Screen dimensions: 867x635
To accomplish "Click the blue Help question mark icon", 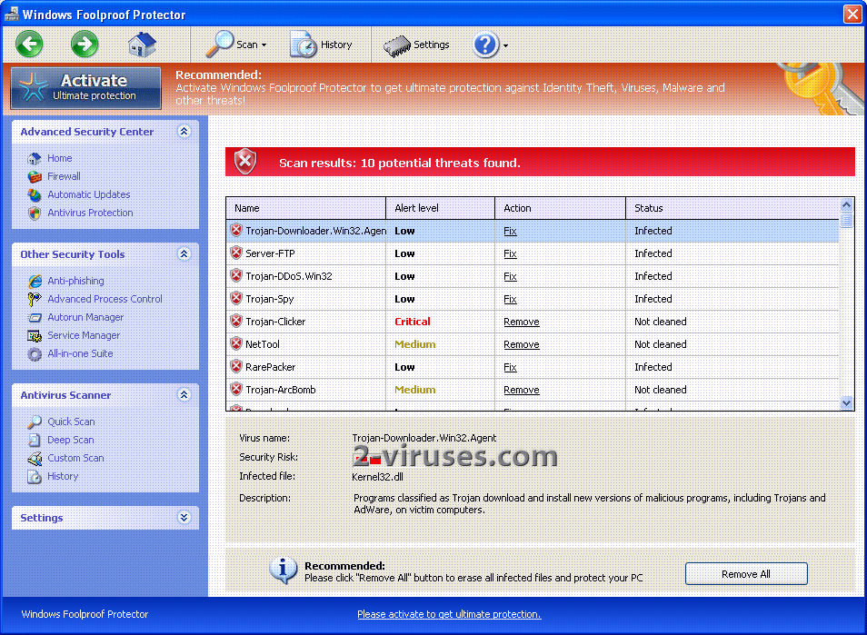I will pos(485,45).
